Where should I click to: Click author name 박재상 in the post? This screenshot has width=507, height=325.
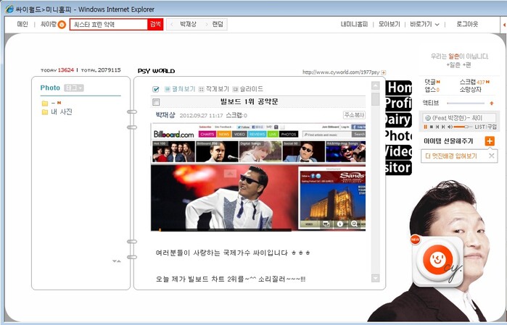point(165,115)
